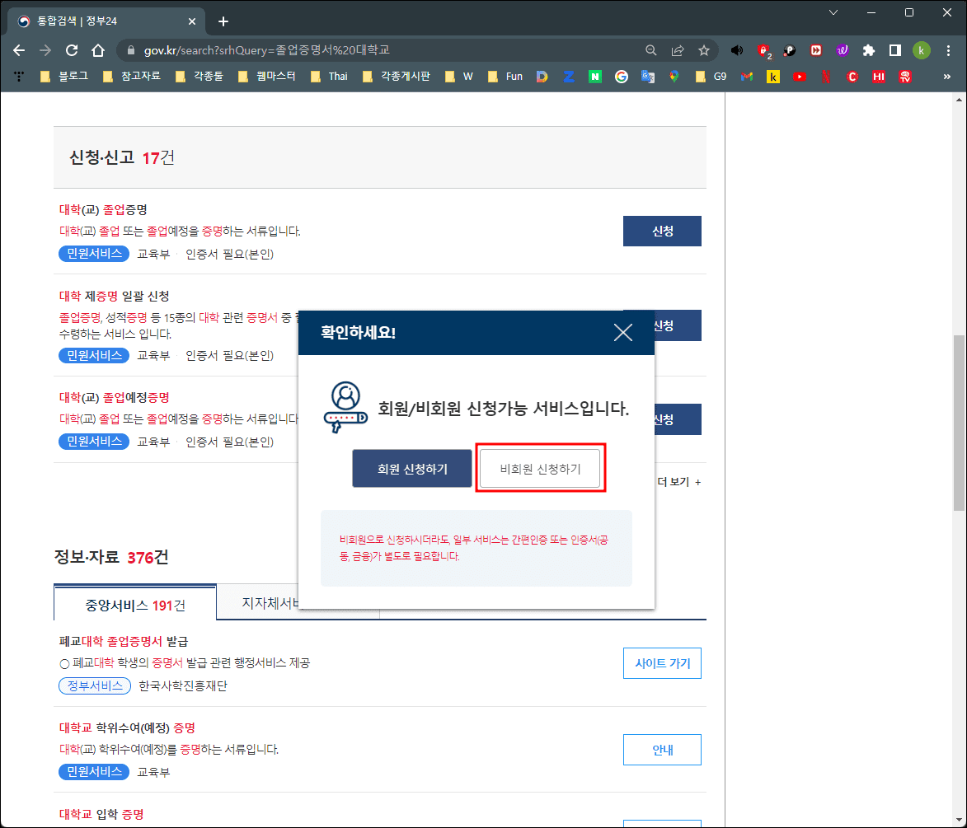
Task: Open the yellow k bookmark icon
Action: coord(773,77)
